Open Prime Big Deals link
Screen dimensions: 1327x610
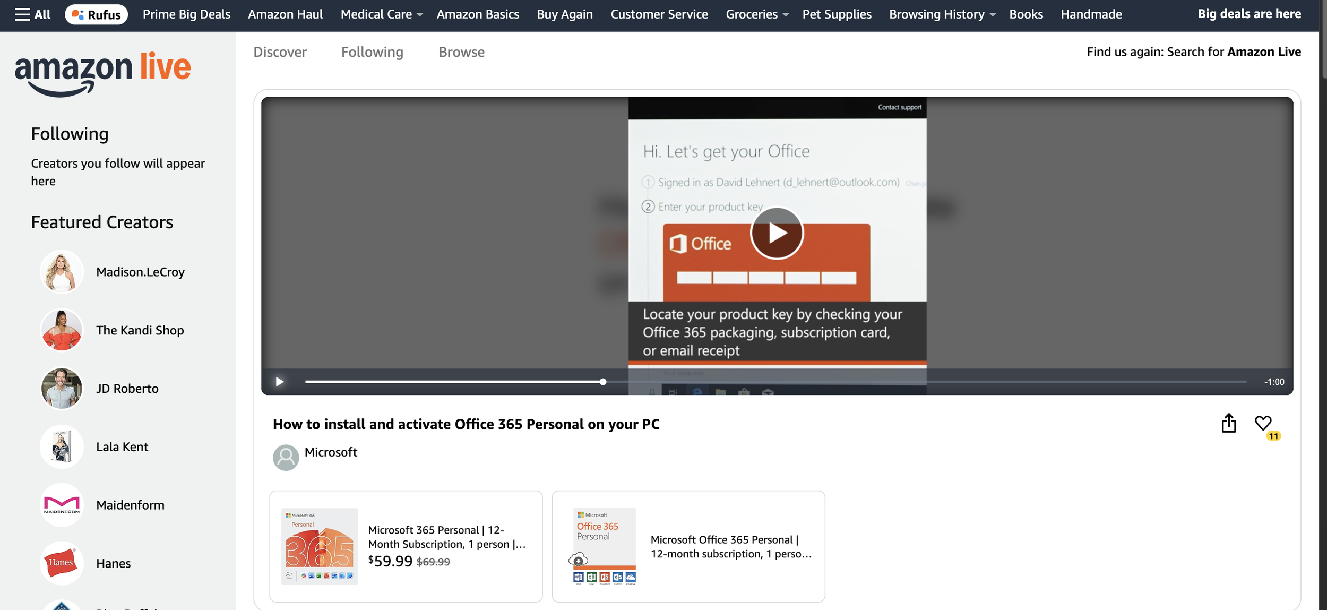pyautogui.click(x=186, y=14)
